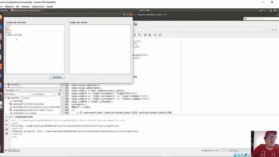Click the Updating property file output line
Screen dimensions: 279x157
(x=75, y=131)
